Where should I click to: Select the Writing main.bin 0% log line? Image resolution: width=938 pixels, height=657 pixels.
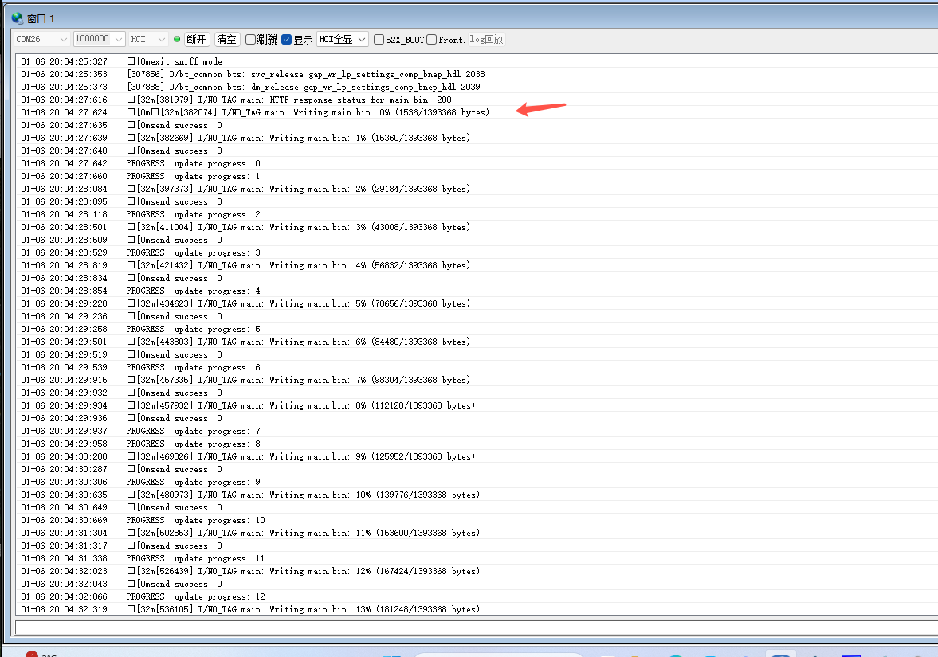click(308, 112)
